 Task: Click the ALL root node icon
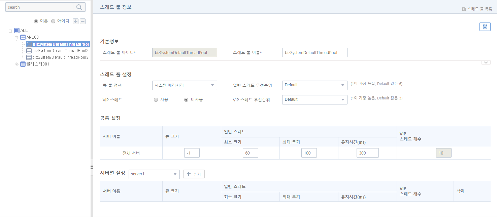click(x=17, y=31)
